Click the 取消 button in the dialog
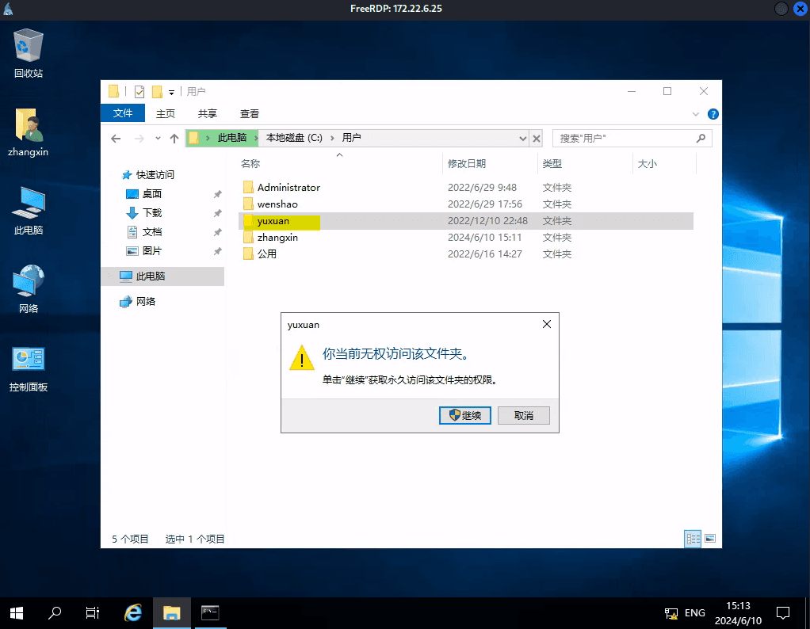This screenshot has height=629, width=810. pyautogui.click(x=523, y=416)
